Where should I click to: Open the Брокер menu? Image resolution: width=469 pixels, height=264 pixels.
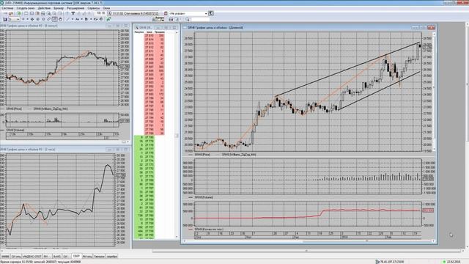point(59,8)
